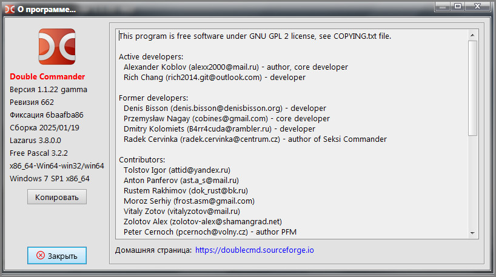Image resolution: width=496 pixels, height=277 pixels.
Task: Click the Сборка 2025/01/19 text
Action: [x=44, y=128]
